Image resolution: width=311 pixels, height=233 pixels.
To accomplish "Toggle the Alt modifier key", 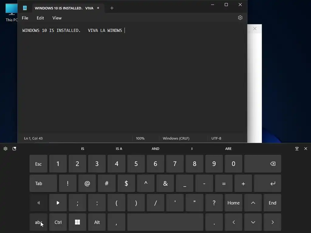I will (x=97, y=222).
